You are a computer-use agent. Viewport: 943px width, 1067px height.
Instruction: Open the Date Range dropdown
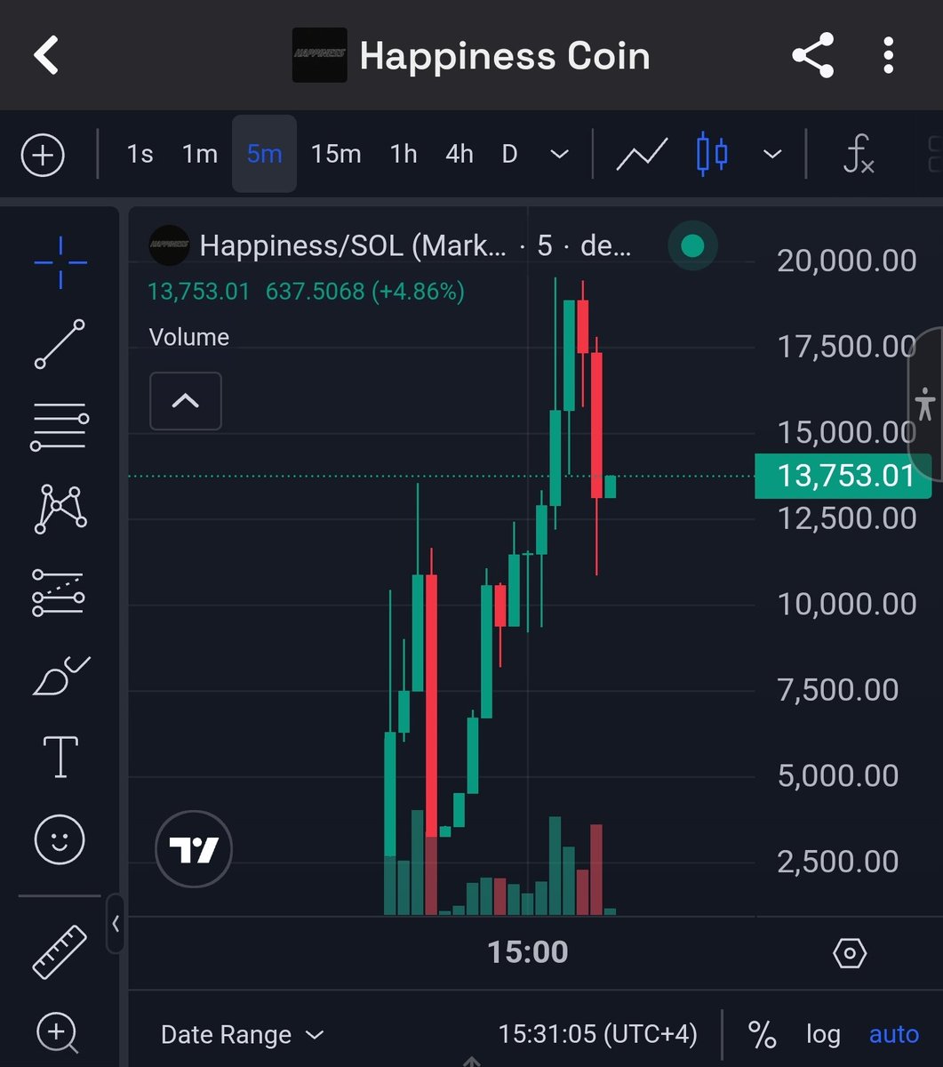242,1035
